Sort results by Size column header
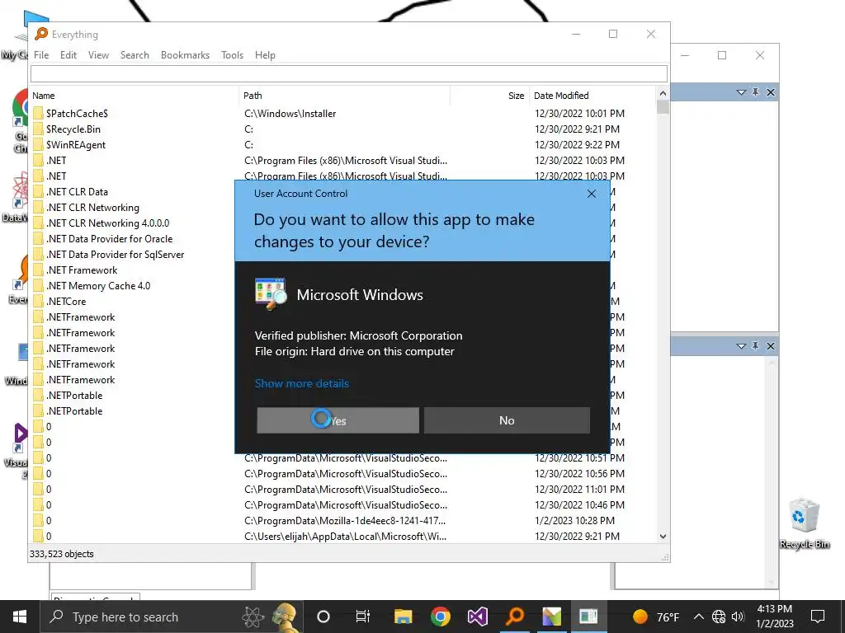Screen dimensions: 845x633 click(490, 96)
